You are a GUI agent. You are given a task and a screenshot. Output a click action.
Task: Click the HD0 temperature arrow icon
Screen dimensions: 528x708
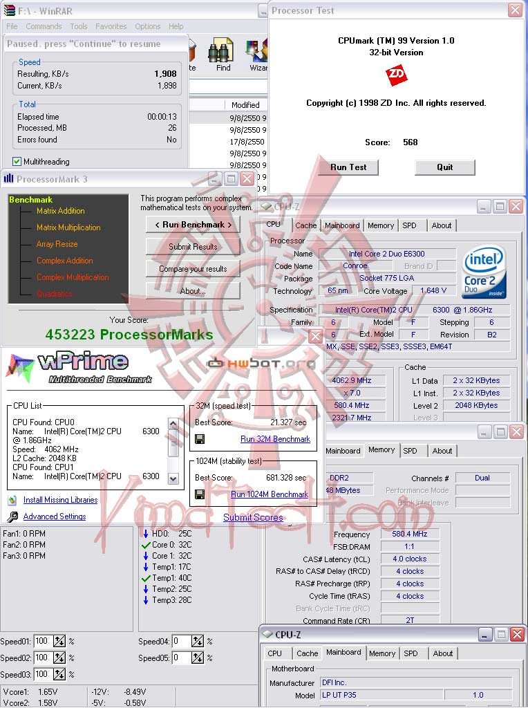click(x=146, y=534)
